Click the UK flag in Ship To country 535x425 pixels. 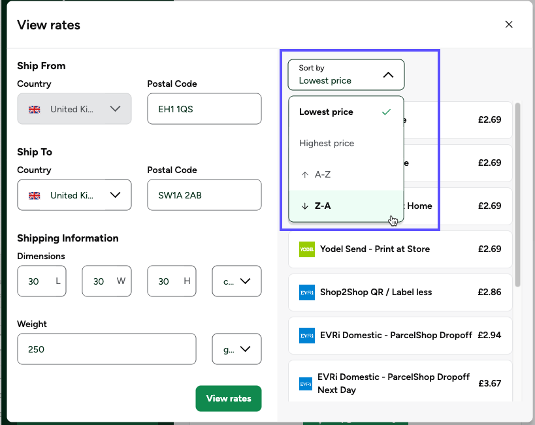[x=34, y=195]
